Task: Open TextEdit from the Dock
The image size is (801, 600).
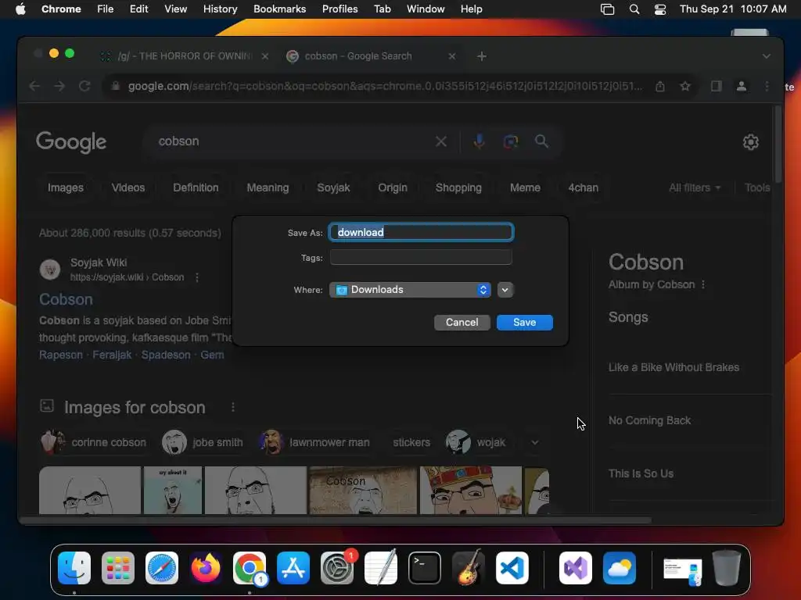Action: pyautogui.click(x=381, y=568)
